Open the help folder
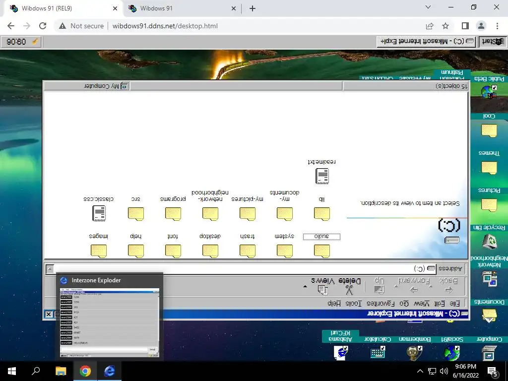 [x=135, y=251]
